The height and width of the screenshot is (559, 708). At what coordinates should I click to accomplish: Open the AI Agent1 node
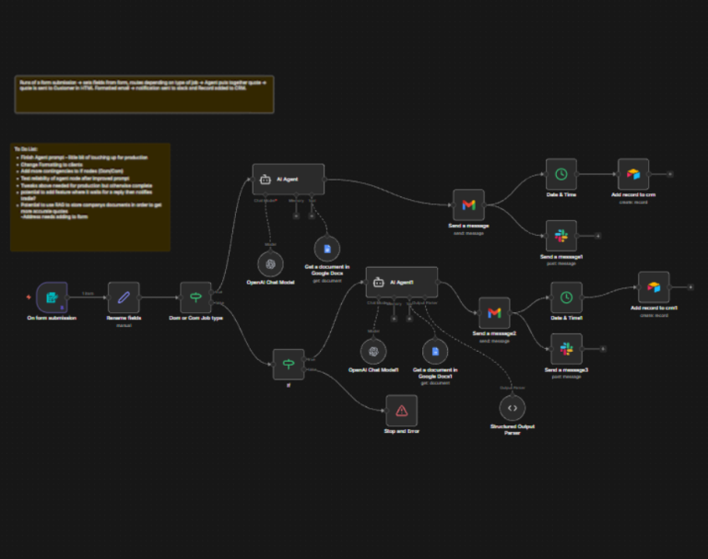point(402,283)
